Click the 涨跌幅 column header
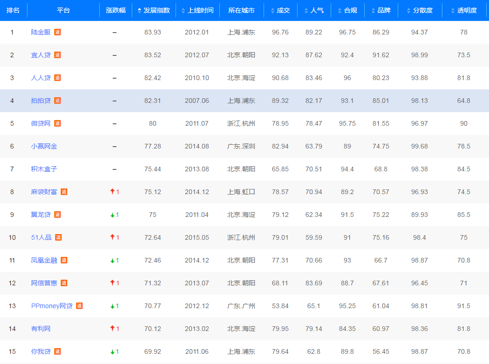Image resolution: width=489 pixels, height=364 pixels. tap(115, 10)
